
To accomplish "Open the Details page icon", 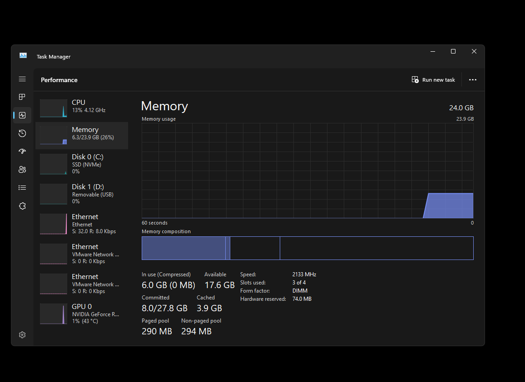I will [22, 188].
